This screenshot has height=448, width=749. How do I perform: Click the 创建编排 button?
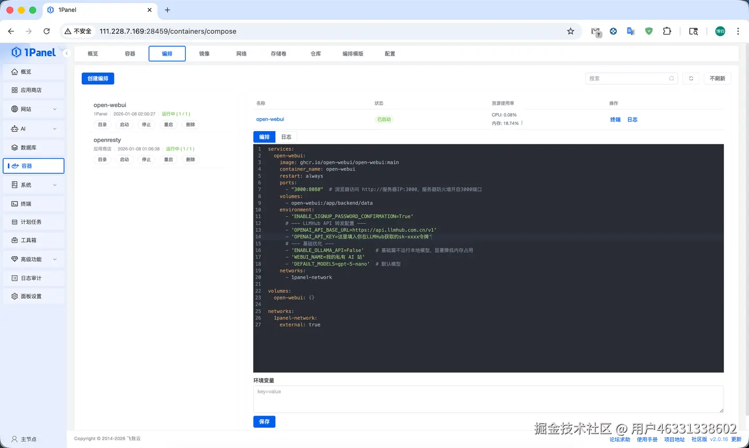coord(98,79)
